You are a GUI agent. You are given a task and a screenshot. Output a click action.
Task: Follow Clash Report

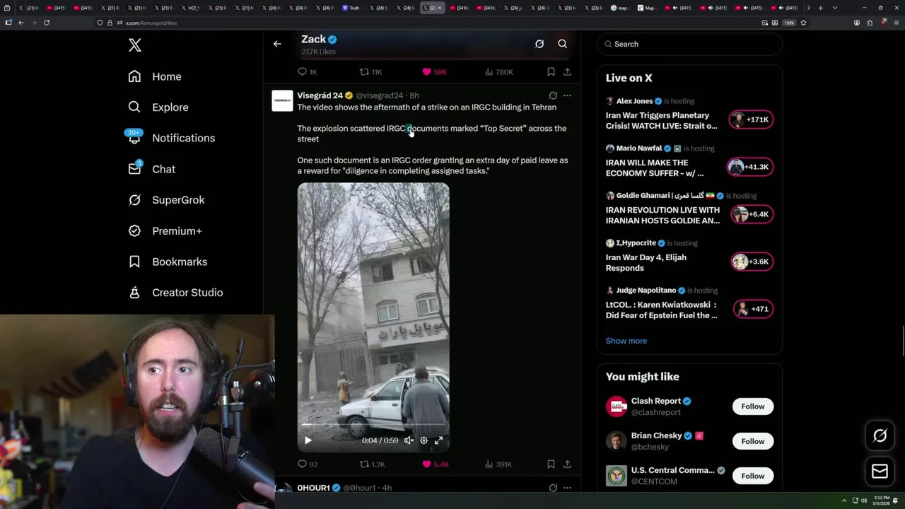(x=752, y=406)
